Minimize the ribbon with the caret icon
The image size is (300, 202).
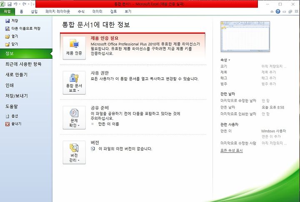(272, 12)
